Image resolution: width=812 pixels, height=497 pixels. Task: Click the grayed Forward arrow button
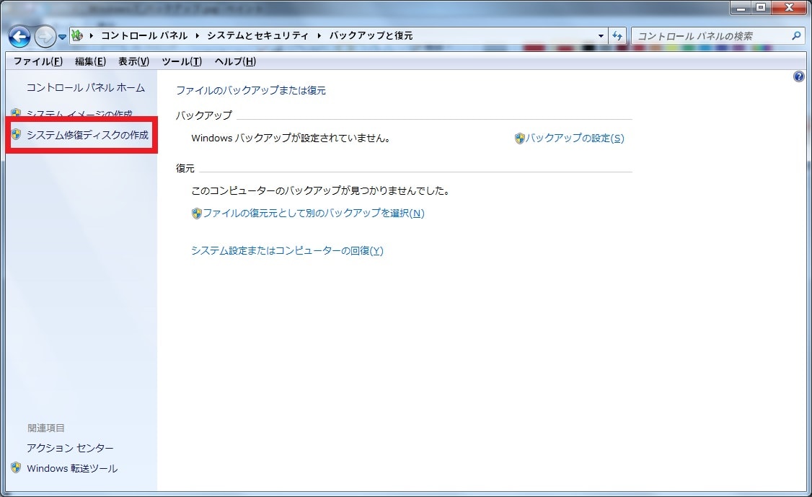pyautogui.click(x=45, y=37)
